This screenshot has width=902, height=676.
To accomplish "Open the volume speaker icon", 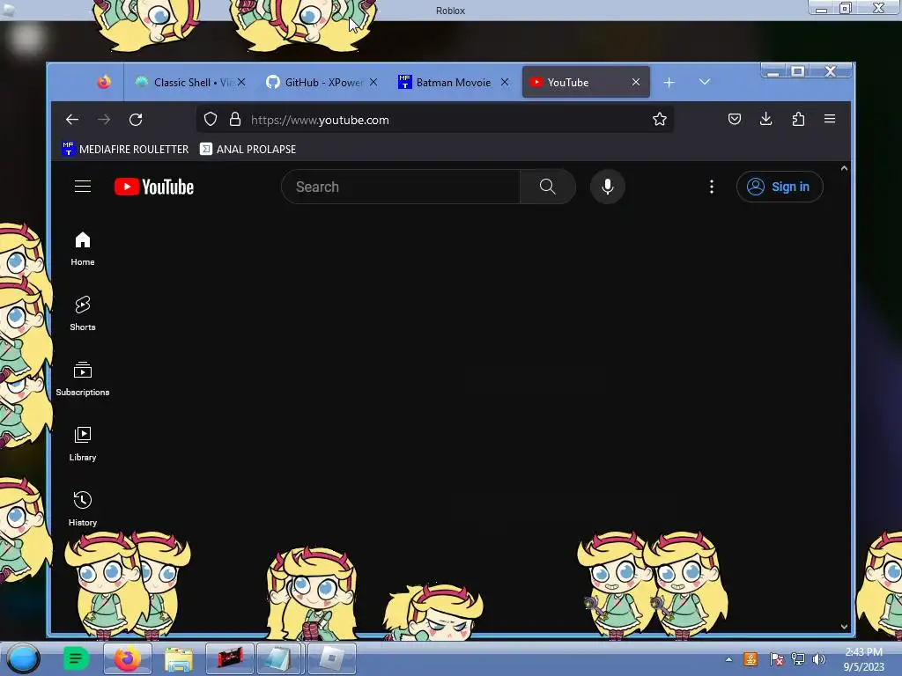I will pyautogui.click(x=818, y=659).
